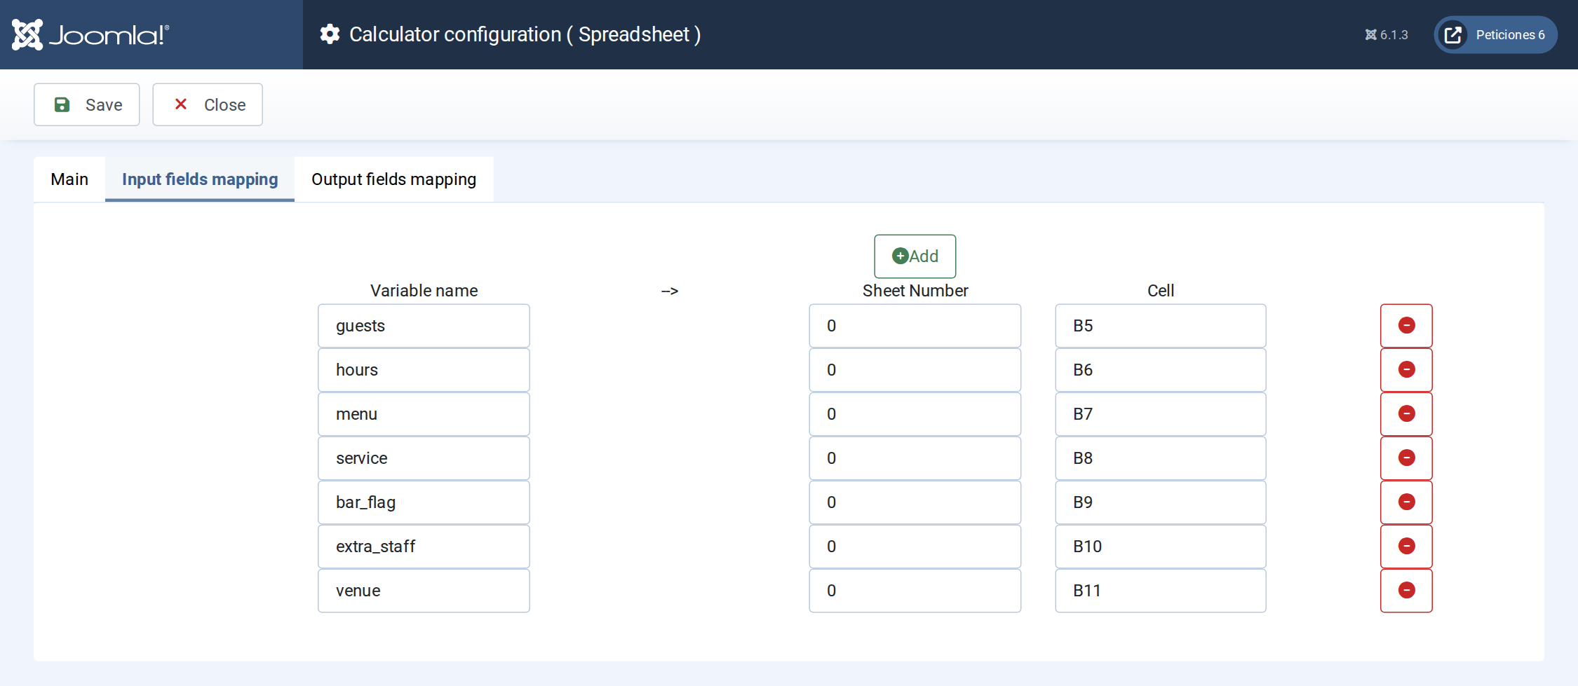Edit the hours variable name field

point(424,370)
